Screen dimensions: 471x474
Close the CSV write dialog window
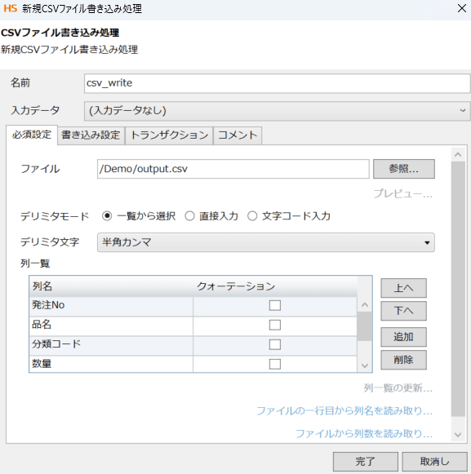(462, 8)
